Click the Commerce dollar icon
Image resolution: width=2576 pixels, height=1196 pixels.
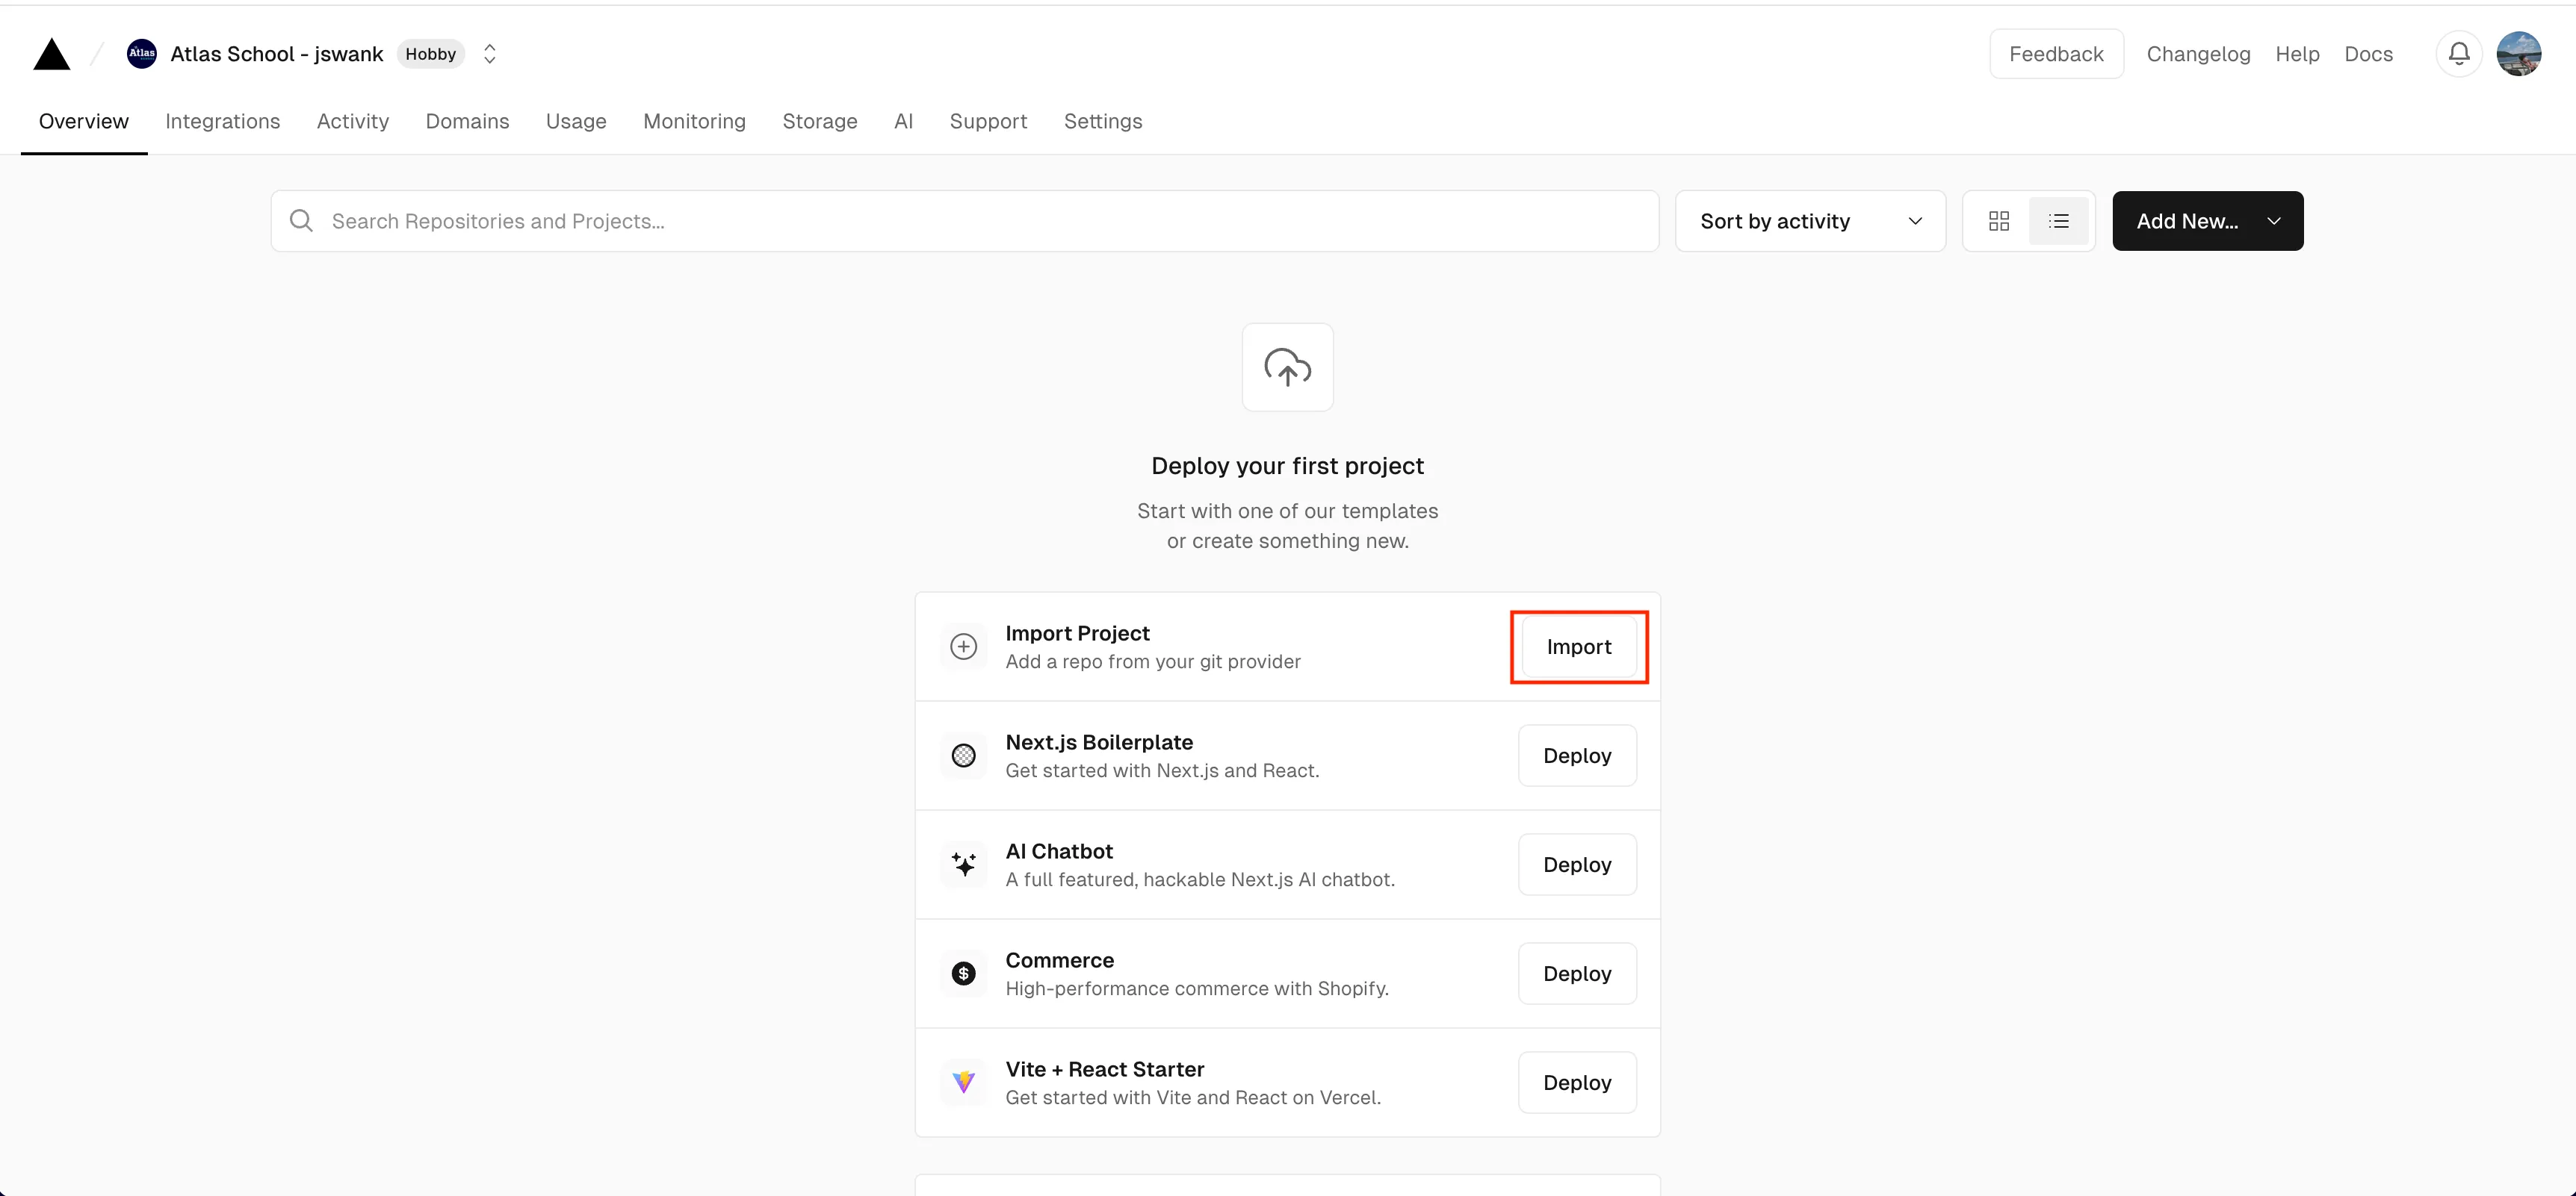[x=963, y=974]
